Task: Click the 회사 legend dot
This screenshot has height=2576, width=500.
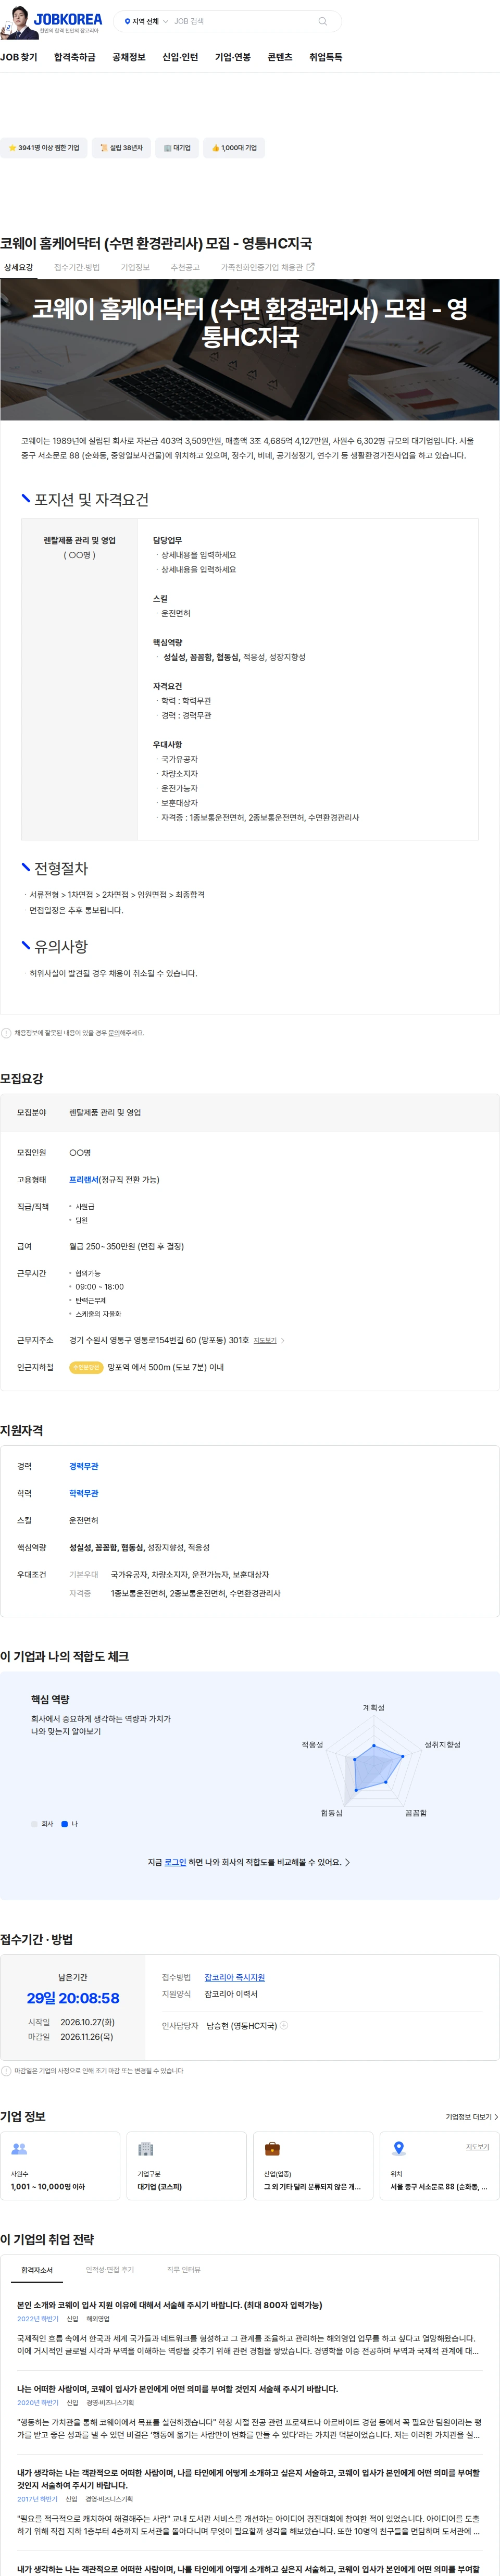Action: [x=34, y=1824]
